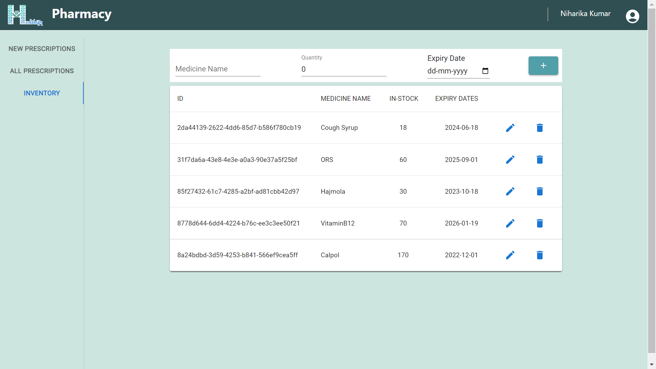Delete the Cough Syrup row
656x369 pixels.
pos(539,128)
